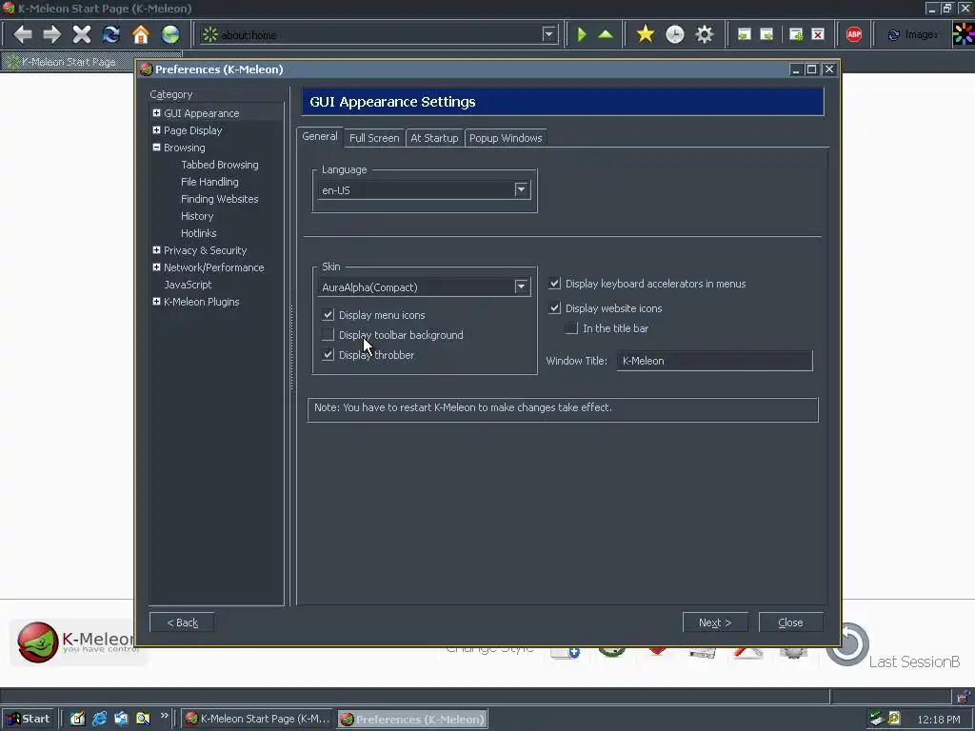
Task: Click the previous tab icon in toolbar
Action: [745, 34]
